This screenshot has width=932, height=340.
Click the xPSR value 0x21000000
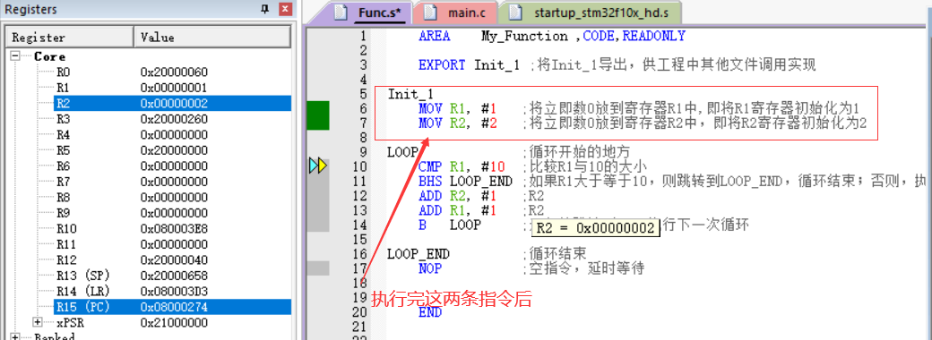[x=174, y=322]
